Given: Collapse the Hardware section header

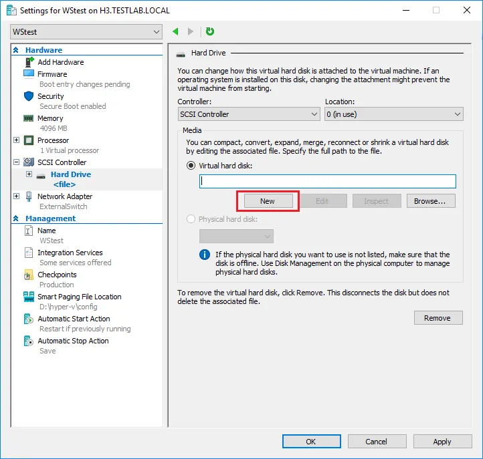Looking at the screenshot, I should pyautogui.click(x=17, y=50).
